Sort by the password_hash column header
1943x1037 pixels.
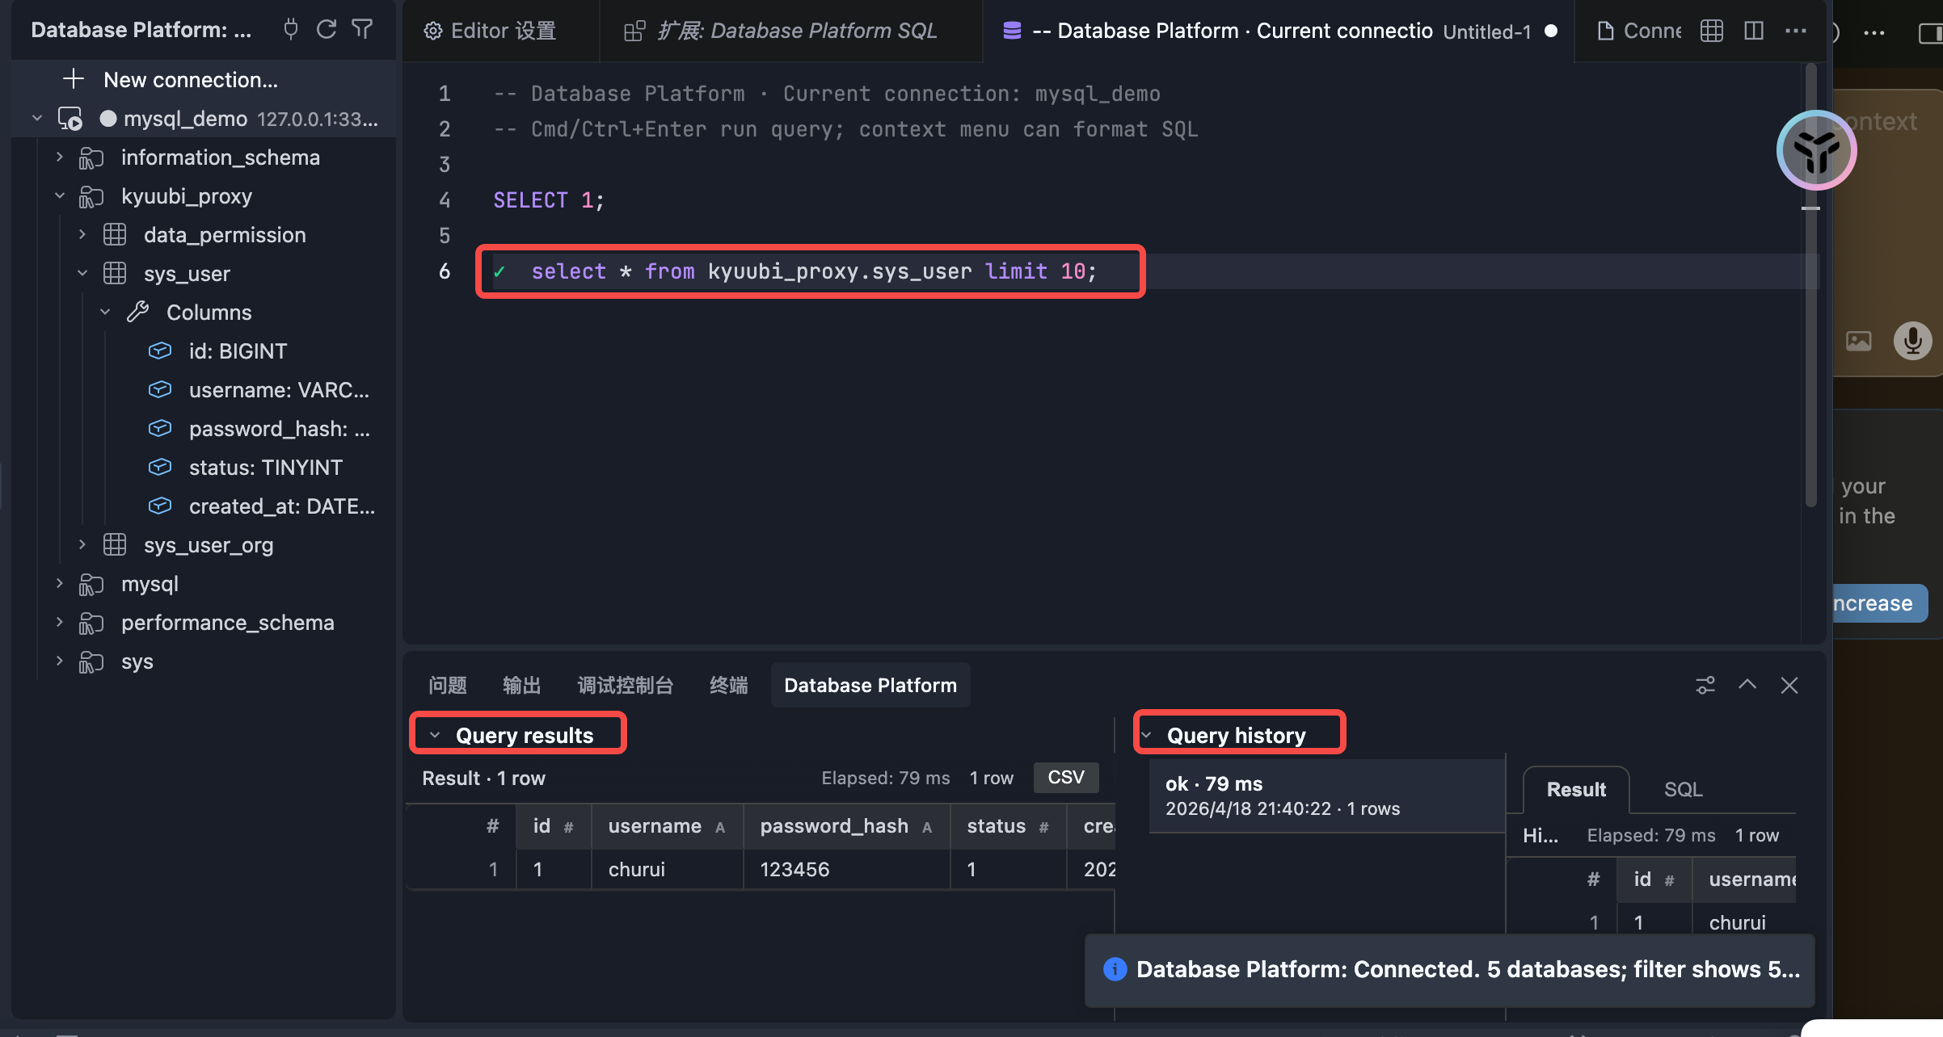[x=846, y=826]
